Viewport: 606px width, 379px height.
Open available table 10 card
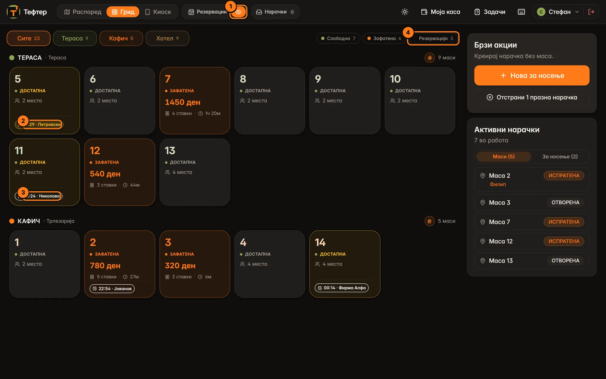[x=420, y=101]
